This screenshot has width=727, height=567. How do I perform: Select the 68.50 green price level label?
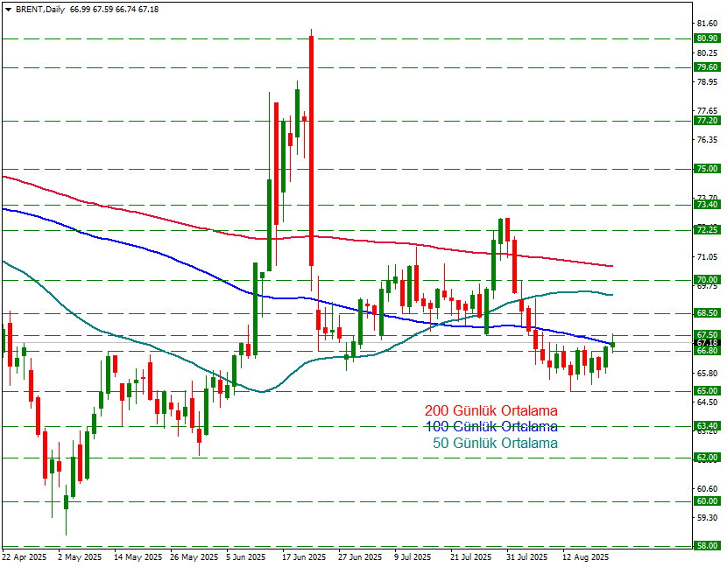708,313
